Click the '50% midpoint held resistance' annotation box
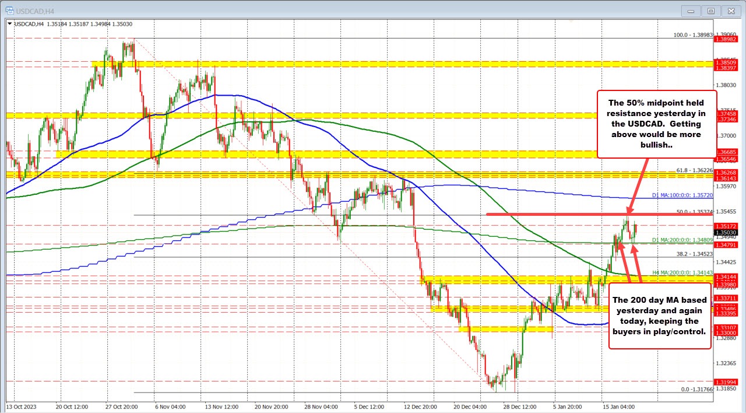Image resolution: width=746 pixels, height=413 pixels. (656, 124)
